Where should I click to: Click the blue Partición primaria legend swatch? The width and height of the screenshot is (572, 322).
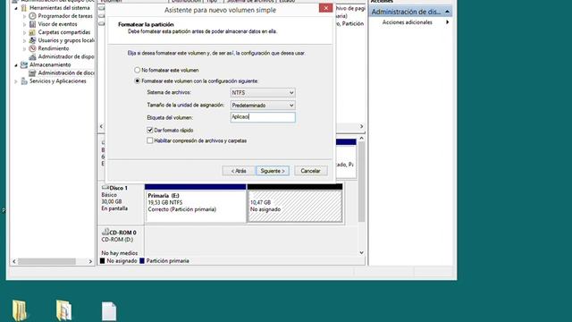point(142,260)
